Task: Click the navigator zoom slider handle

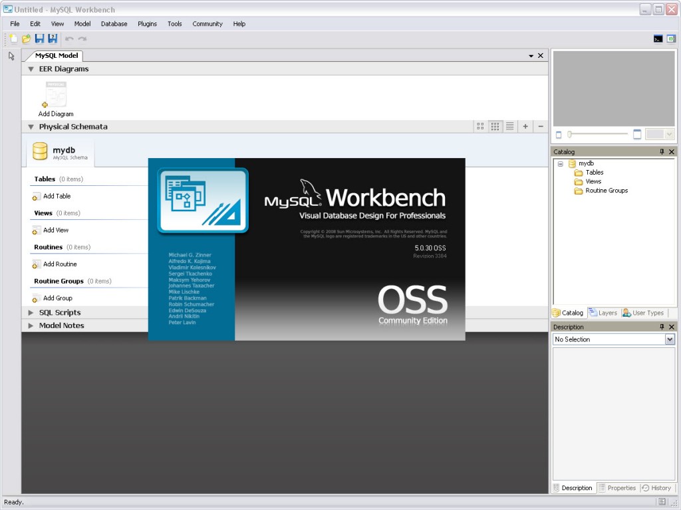Action: (x=569, y=134)
